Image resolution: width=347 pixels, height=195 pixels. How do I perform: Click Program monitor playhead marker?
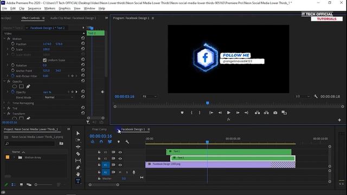tap(207, 103)
